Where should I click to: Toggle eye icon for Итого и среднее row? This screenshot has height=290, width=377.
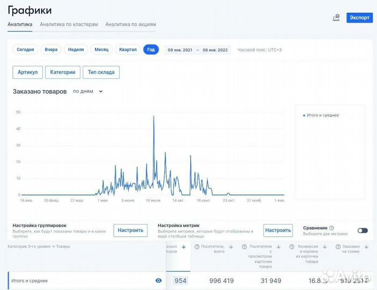coord(158,280)
